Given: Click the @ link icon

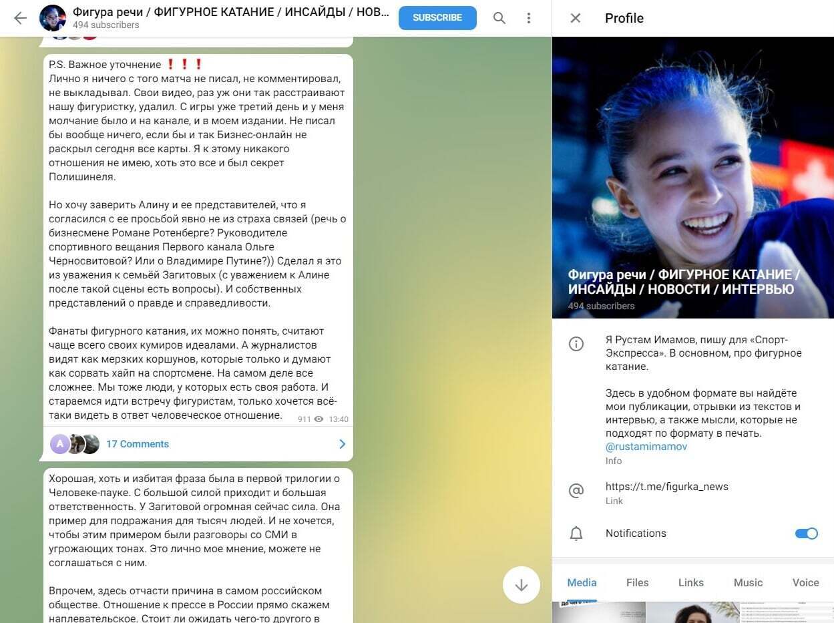Looking at the screenshot, I should click(576, 491).
